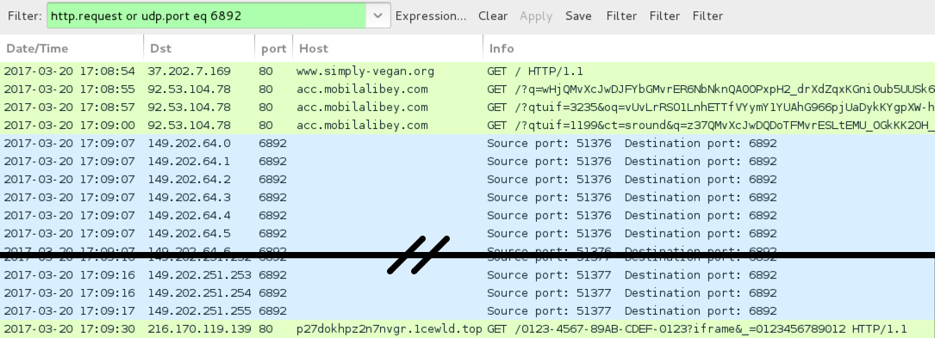Select destination 149.202.251.253
This screenshot has height=338, width=935.
[199, 275]
